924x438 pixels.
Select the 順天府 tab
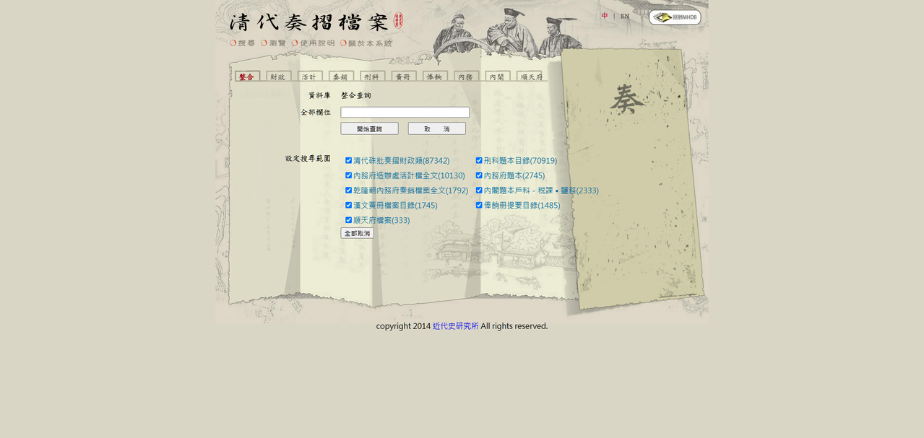tap(530, 76)
